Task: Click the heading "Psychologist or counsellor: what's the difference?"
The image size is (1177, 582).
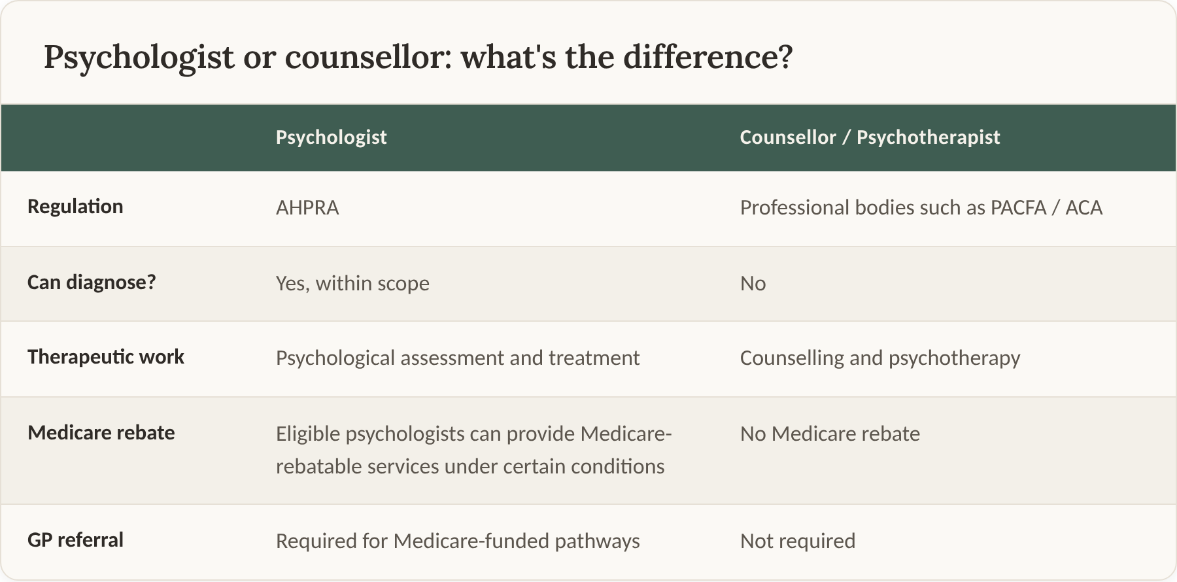Action: coord(418,58)
